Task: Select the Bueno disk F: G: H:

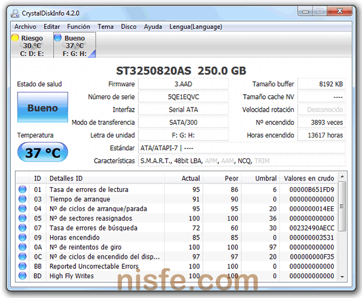Action: click(75, 45)
